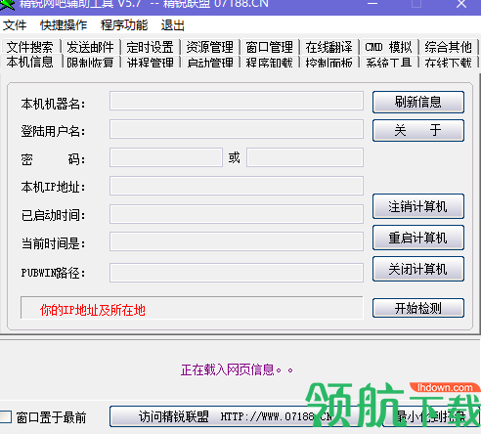Click the 关闭计算机 button
This screenshot has height=434, width=481.
[x=418, y=269]
